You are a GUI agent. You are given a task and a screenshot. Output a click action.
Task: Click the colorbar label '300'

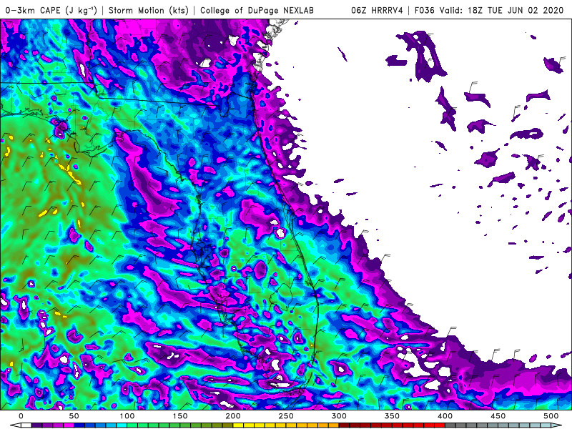[339, 416]
